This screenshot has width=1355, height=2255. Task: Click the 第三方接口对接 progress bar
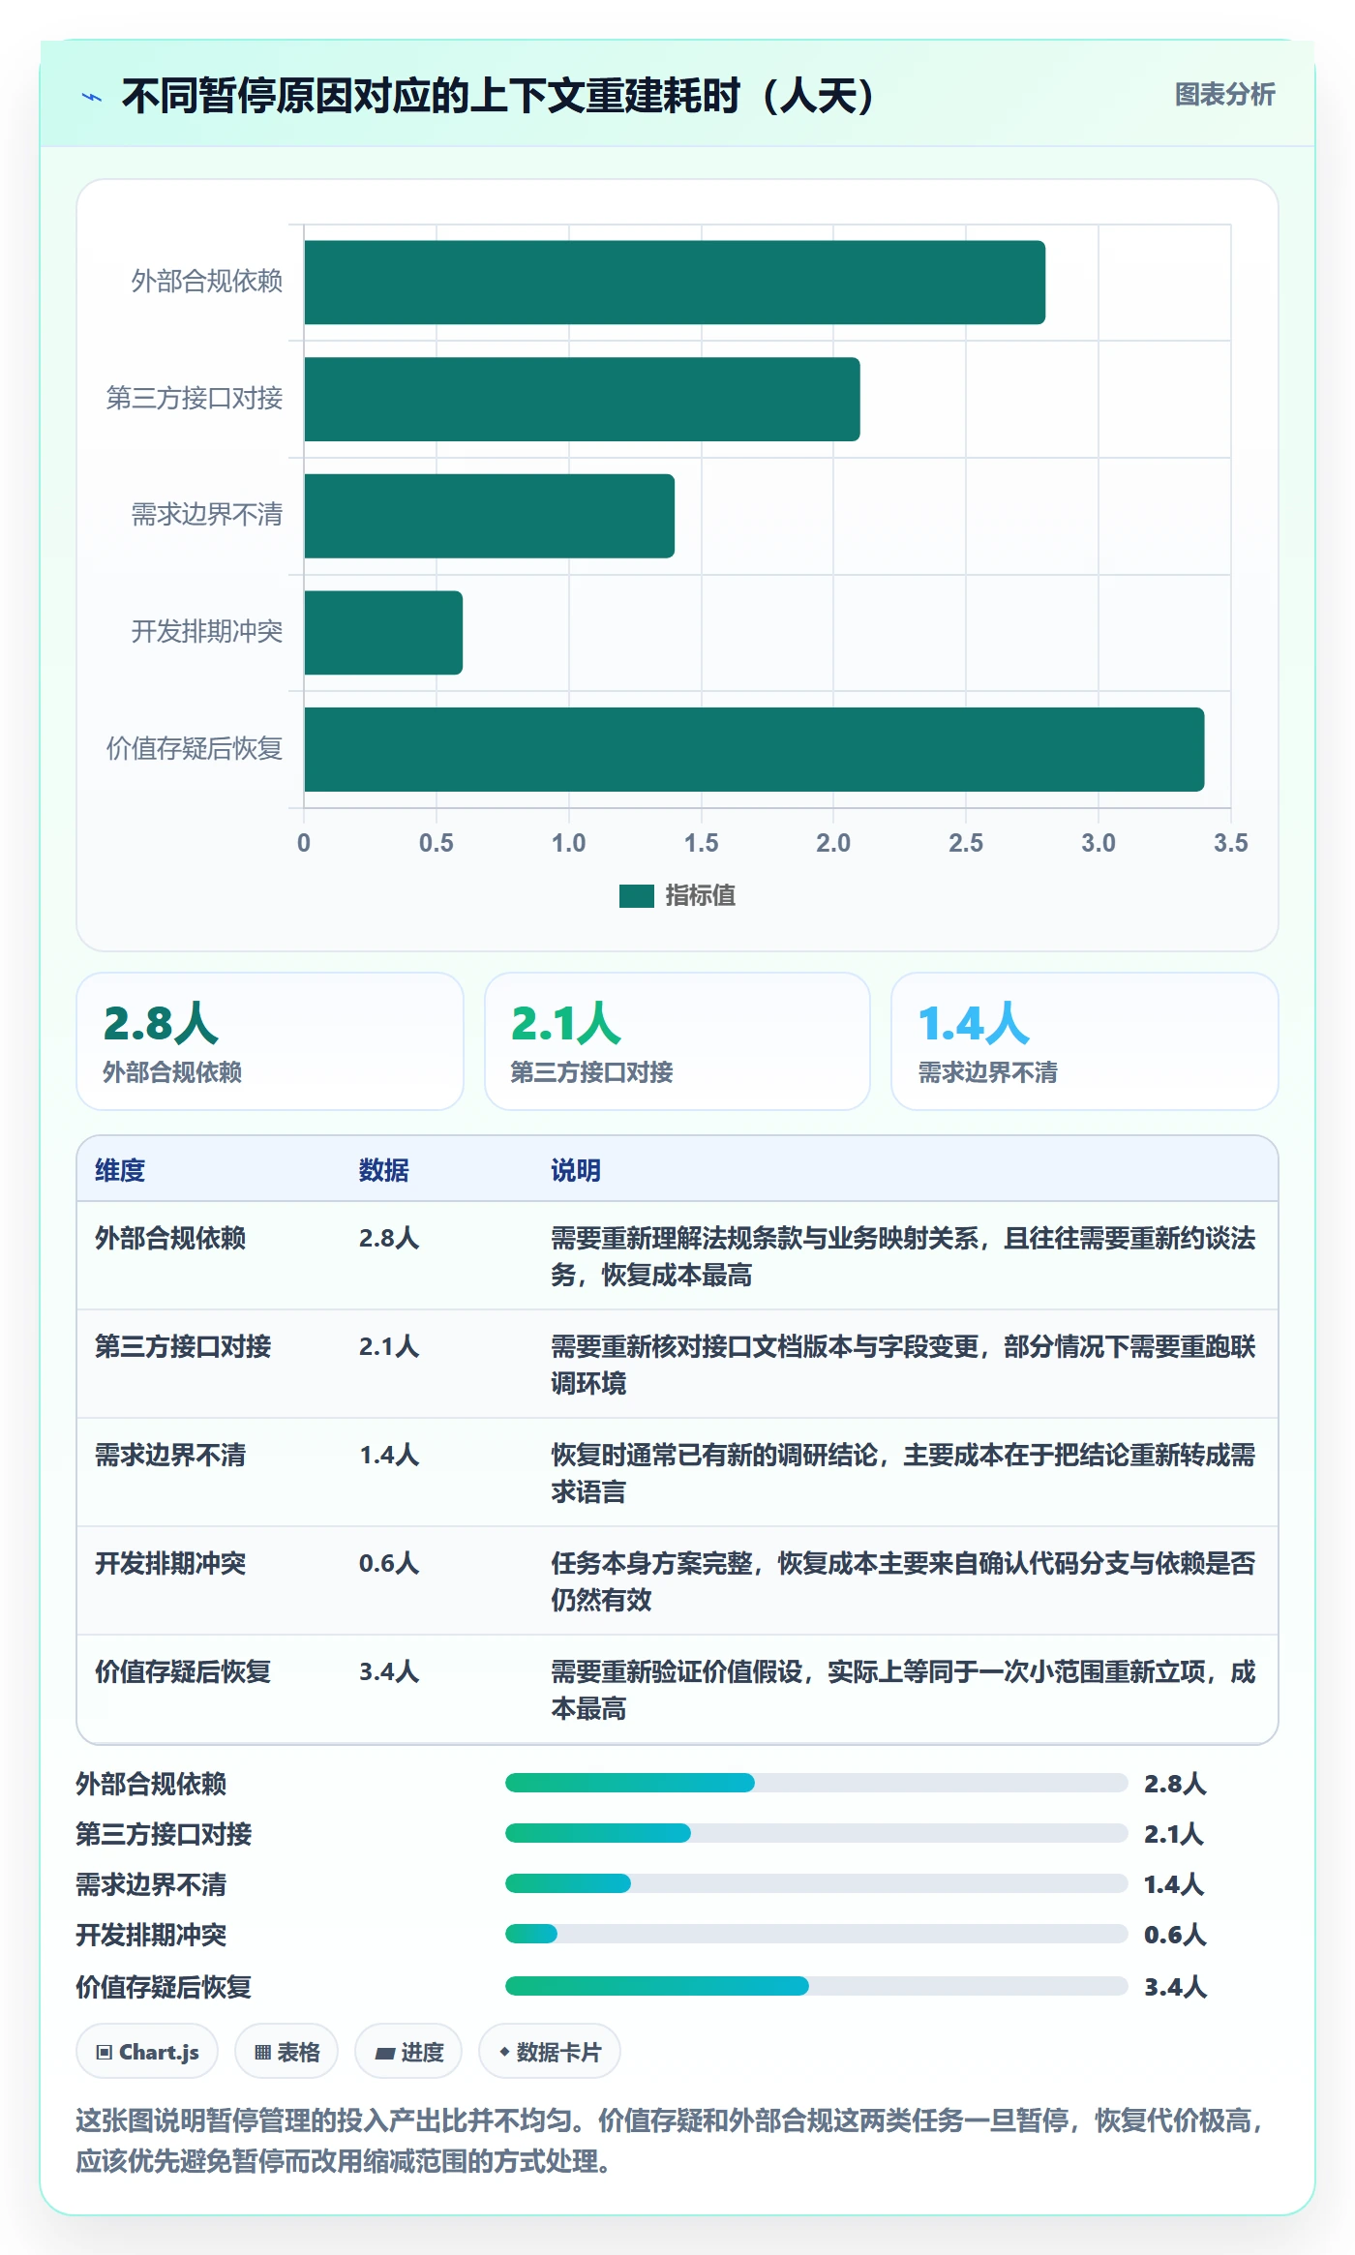[817, 1833]
